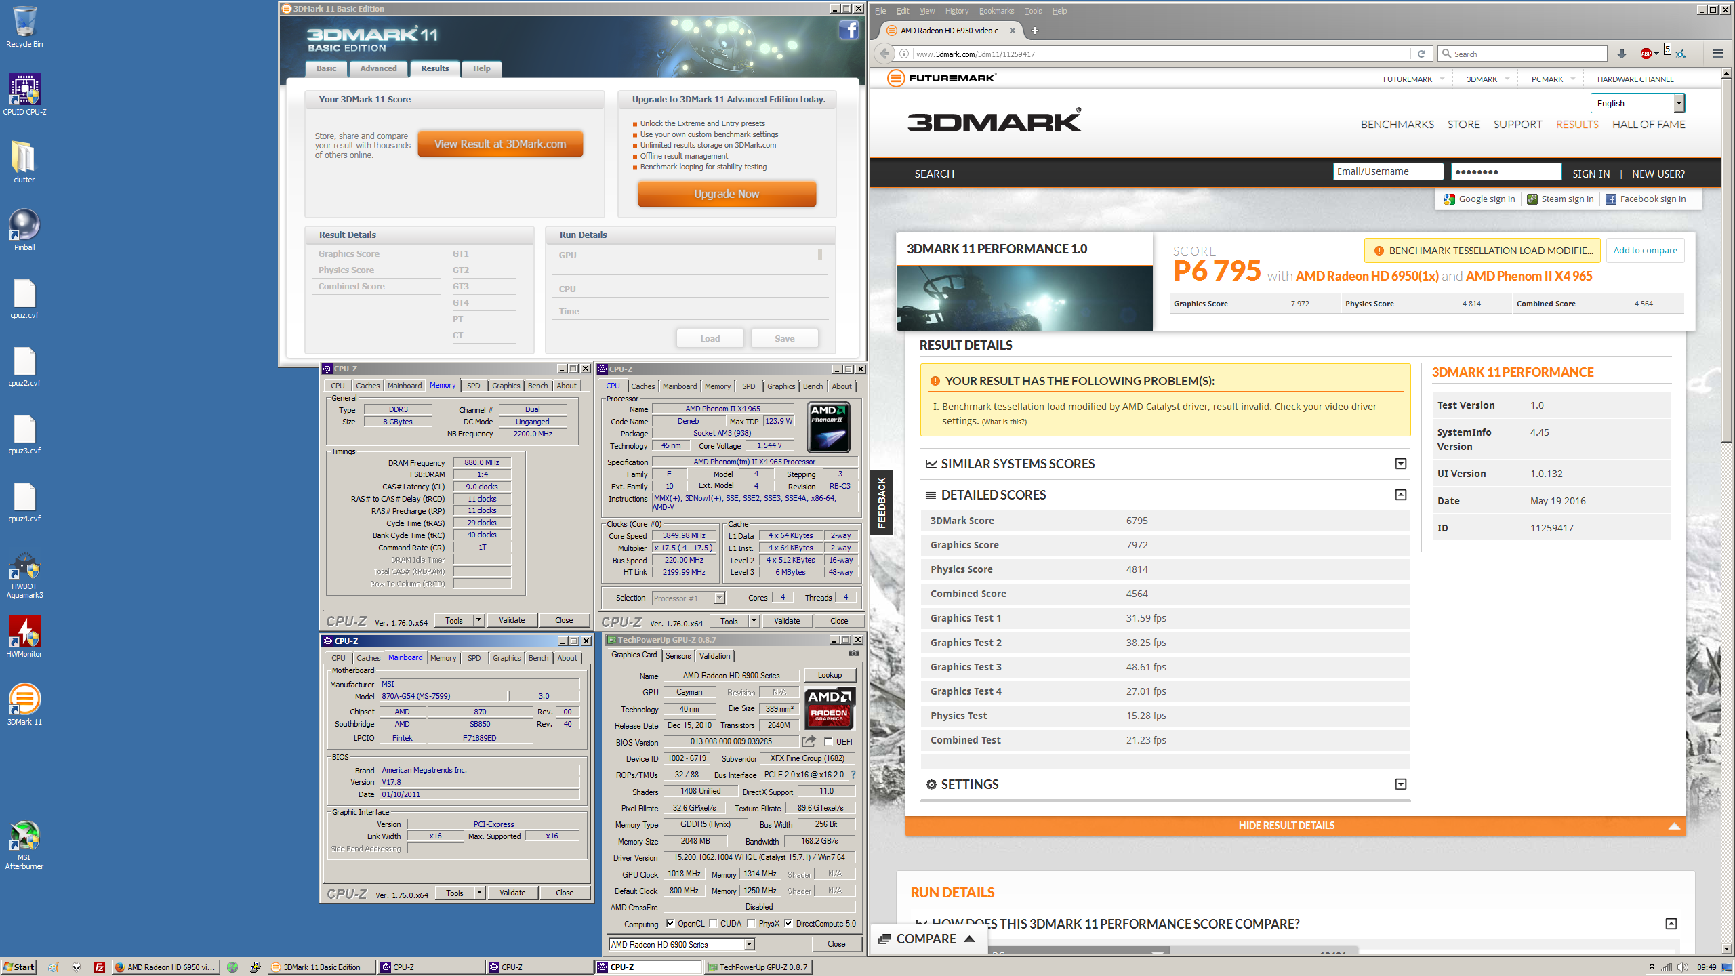The image size is (1735, 976).
Task: Open the Firefox downloads arrow icon
Action: pos(1622,54)
